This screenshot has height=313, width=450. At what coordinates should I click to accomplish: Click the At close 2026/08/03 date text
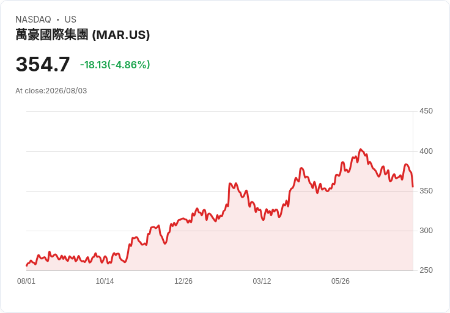[x=51, y=91]
